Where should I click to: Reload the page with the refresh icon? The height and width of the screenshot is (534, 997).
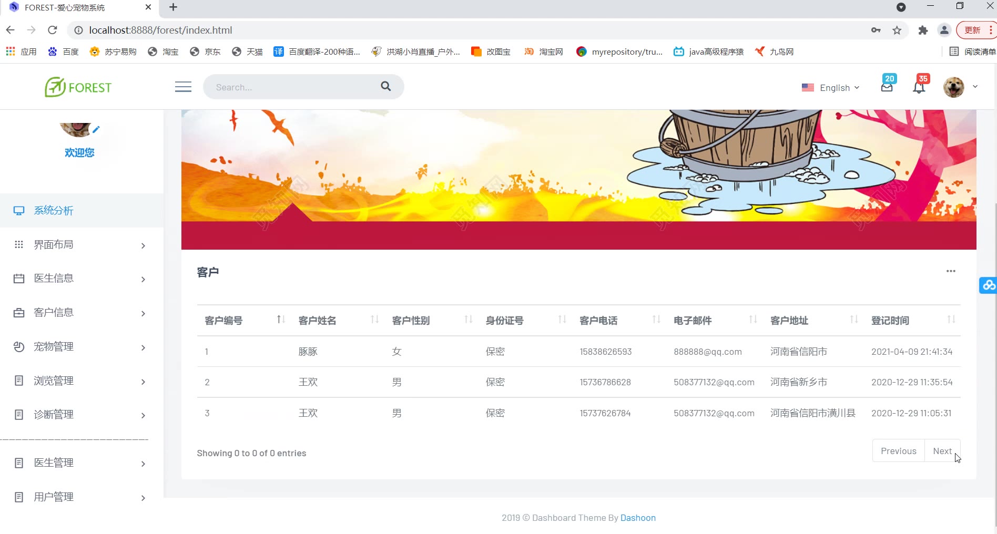pos(53,30)
